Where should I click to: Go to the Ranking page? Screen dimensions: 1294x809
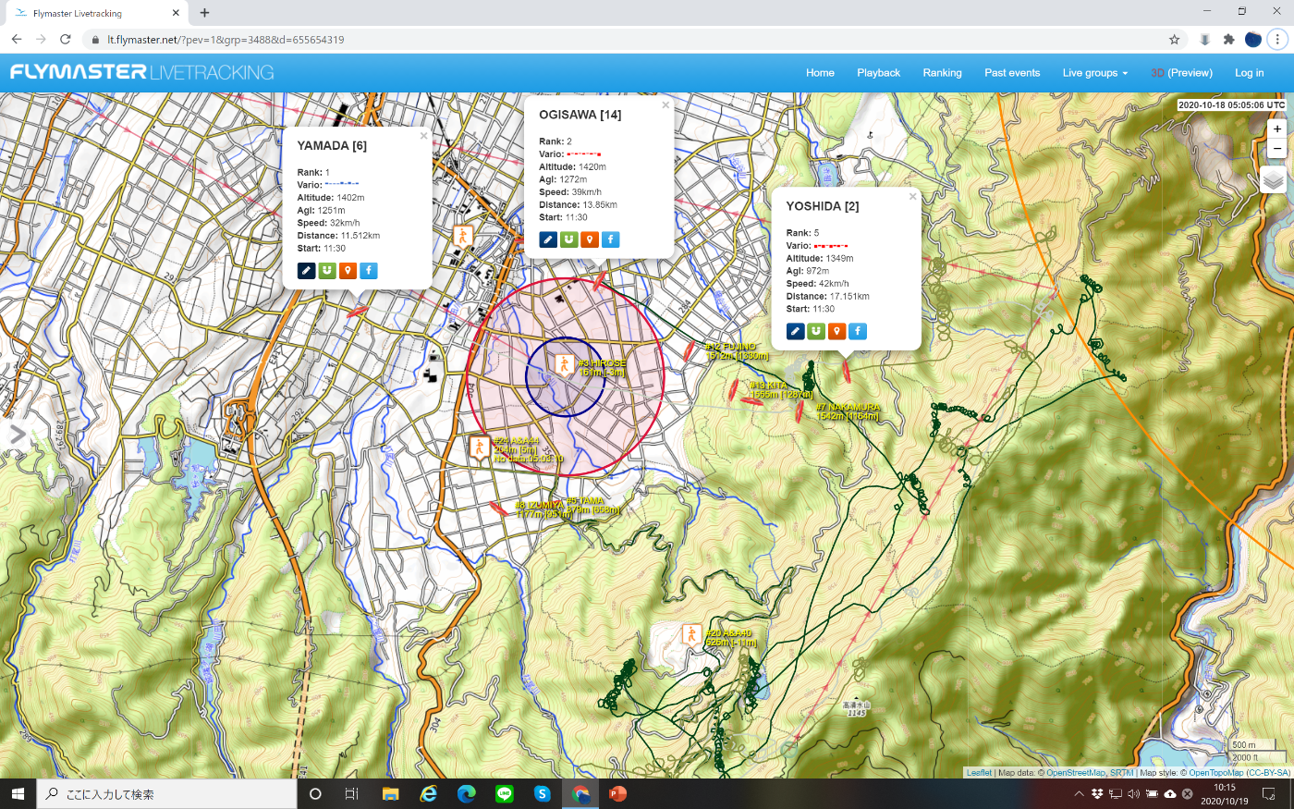click(942, 73)
